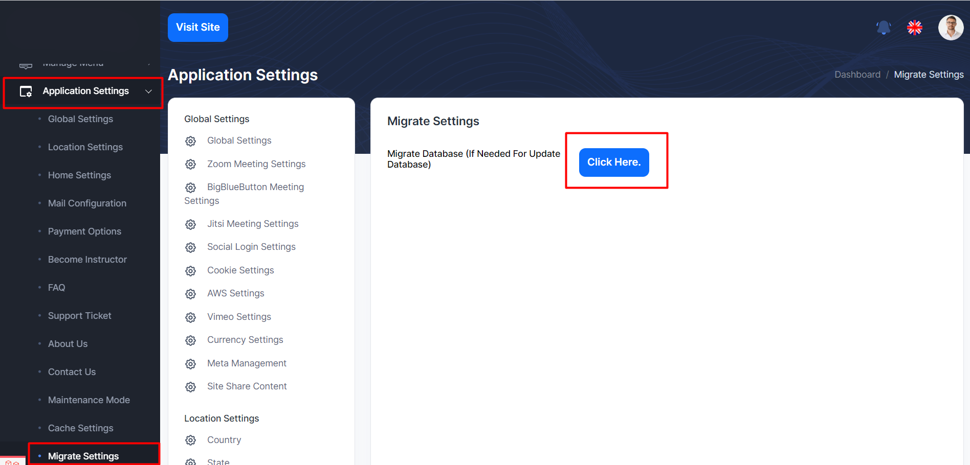Open Maintenance Mode sidebar item

pos(89,400)
